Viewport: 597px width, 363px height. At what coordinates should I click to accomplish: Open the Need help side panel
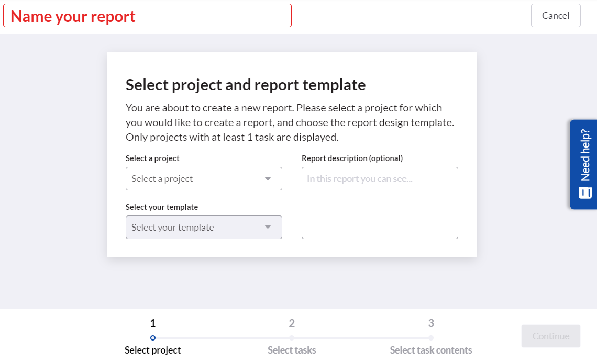click(x=583, y=164)
